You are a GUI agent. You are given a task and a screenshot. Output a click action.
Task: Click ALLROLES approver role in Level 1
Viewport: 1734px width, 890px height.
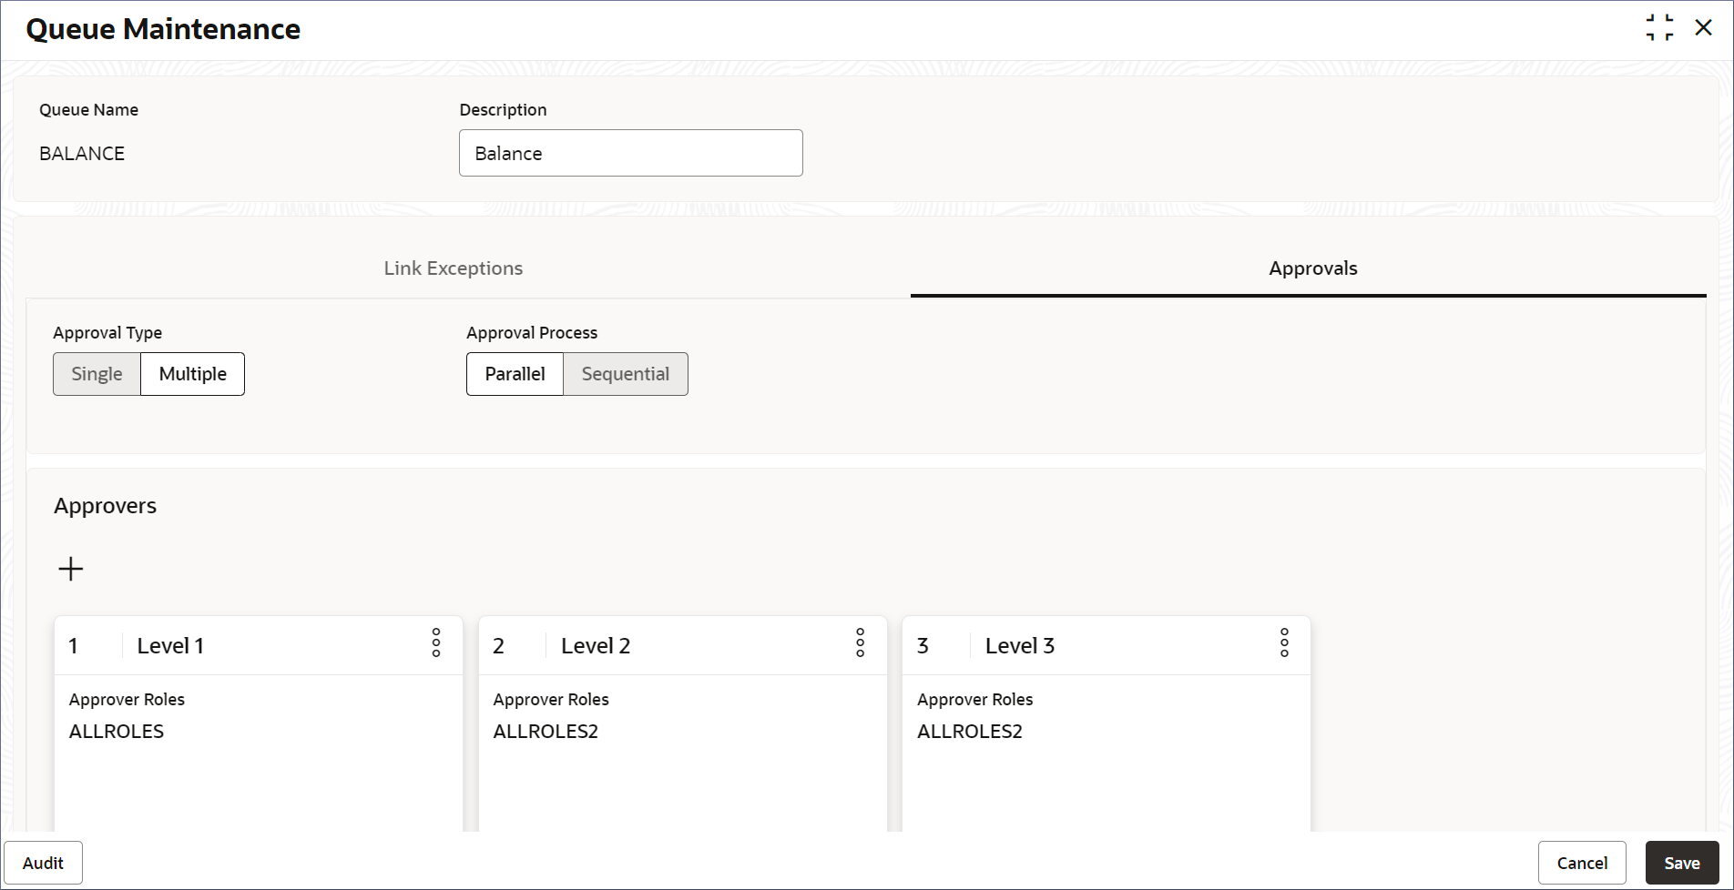[117, 732]
